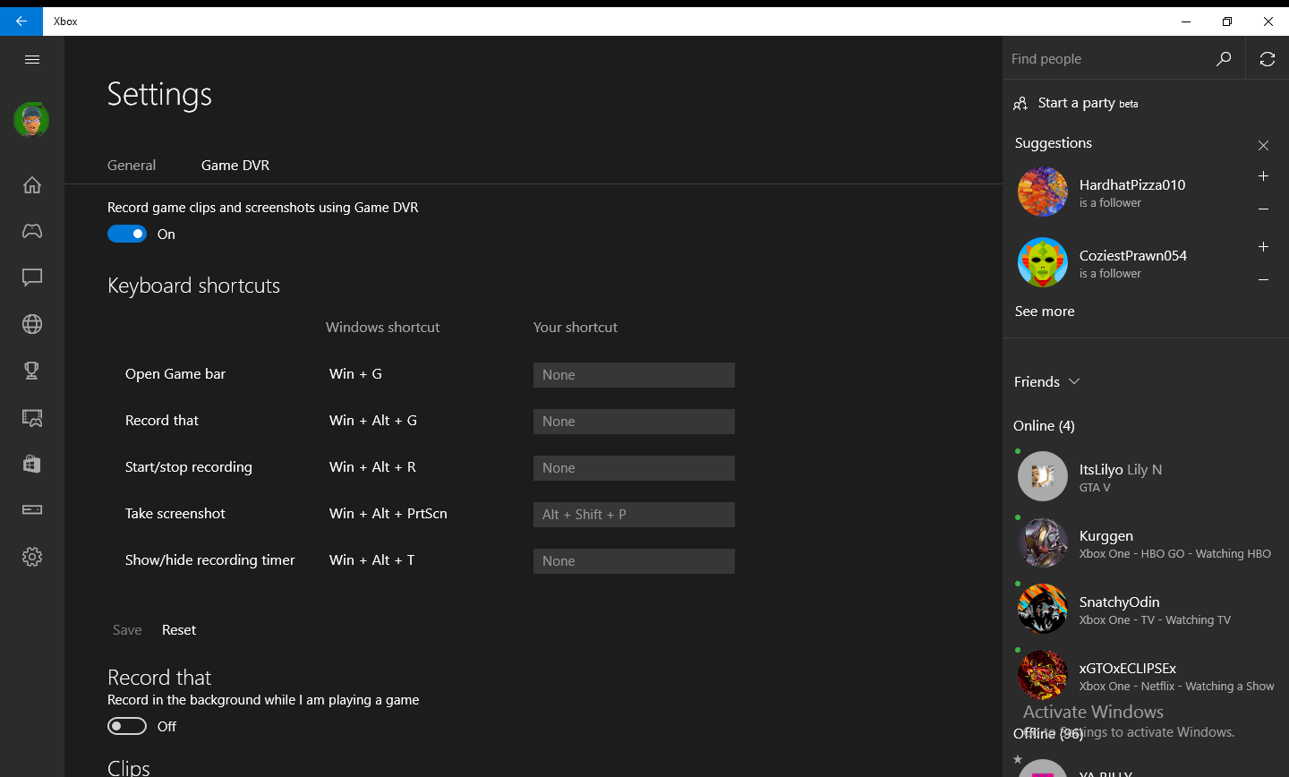Open Messages chat bubble icon

coord(32,277)
